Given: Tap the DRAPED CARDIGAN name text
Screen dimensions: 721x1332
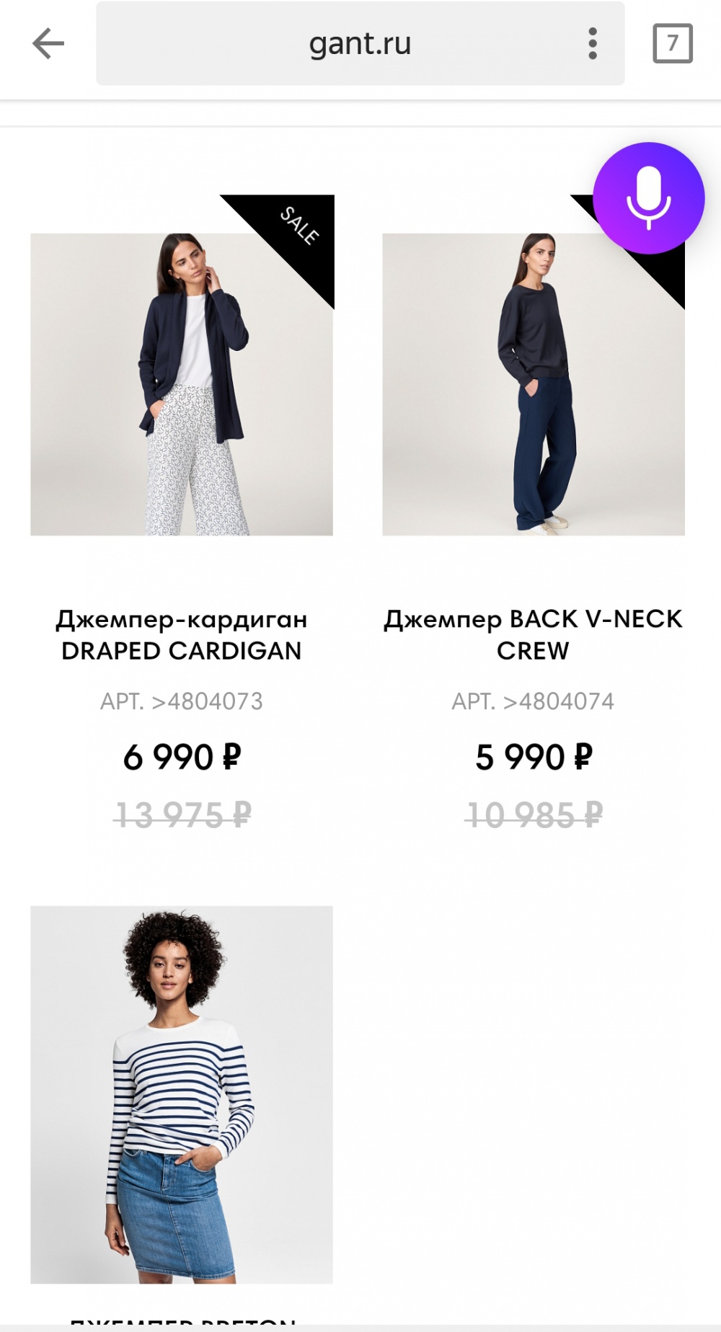Looking at the screenshot, I should [x=182, y=651].
